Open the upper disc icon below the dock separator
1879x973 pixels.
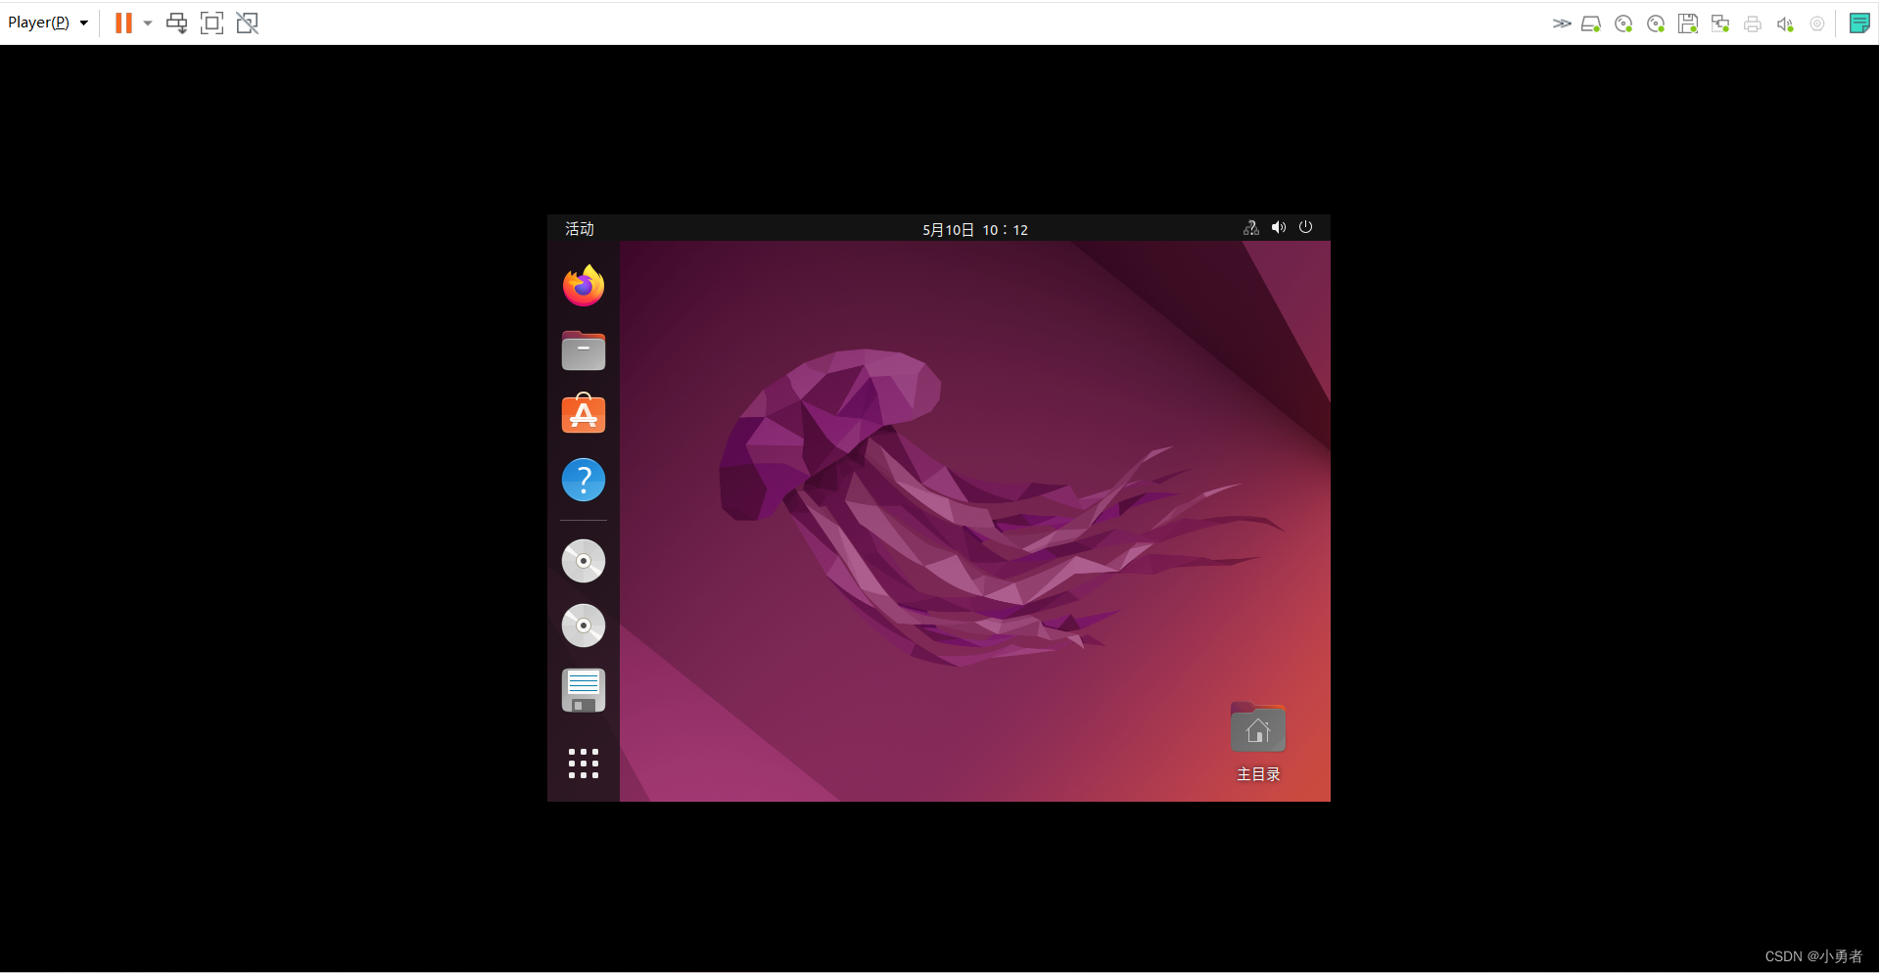(x=584, y=561)
